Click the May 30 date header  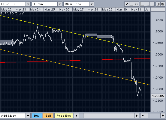coord(123,10)
